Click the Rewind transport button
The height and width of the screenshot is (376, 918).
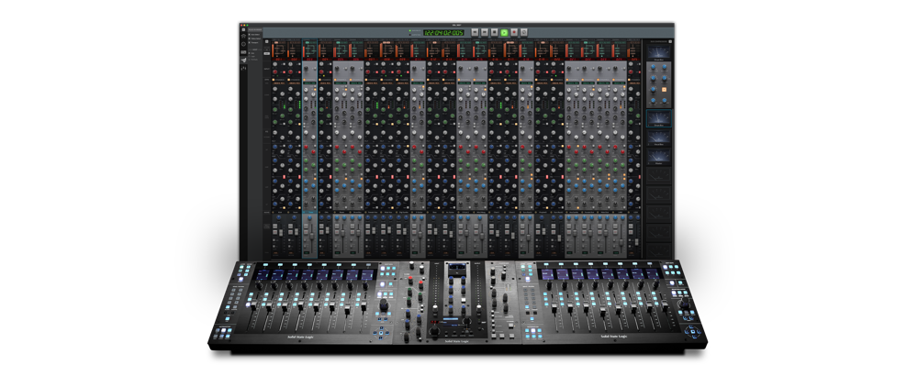click(475, 32)
